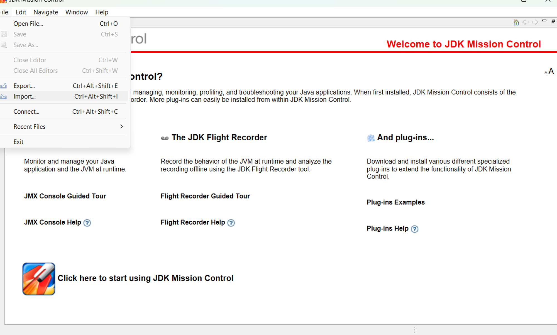Click The JDK Flight Recorder heading

coord(219,138)
